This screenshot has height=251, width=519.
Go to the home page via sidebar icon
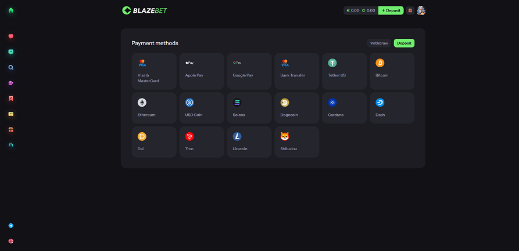(x=11, y=10)
